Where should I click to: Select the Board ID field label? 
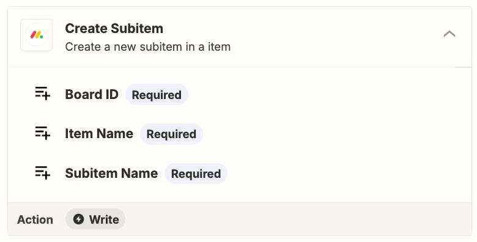click(92, 94)
